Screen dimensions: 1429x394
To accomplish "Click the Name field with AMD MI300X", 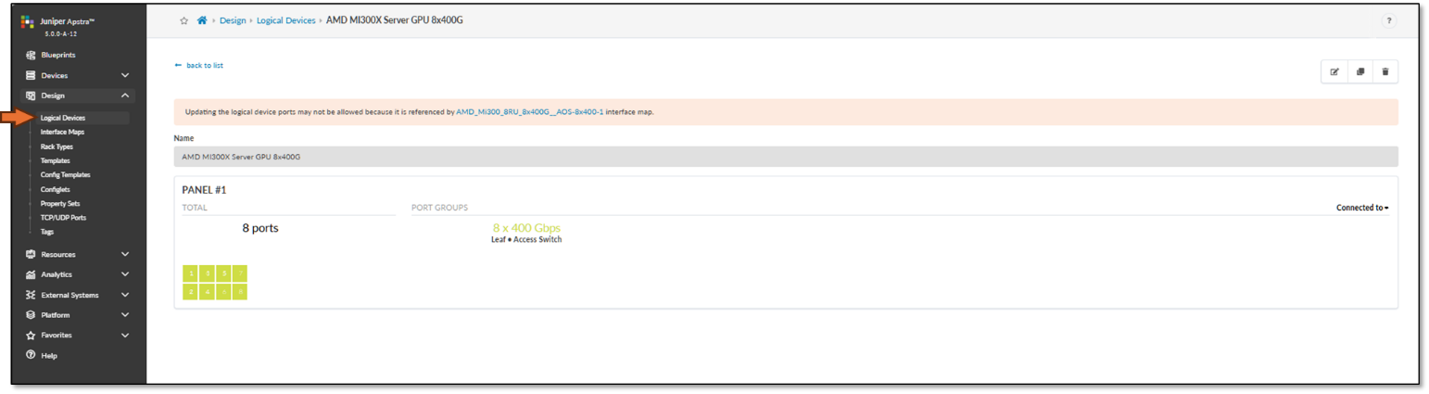I will [x=786, y=156].
